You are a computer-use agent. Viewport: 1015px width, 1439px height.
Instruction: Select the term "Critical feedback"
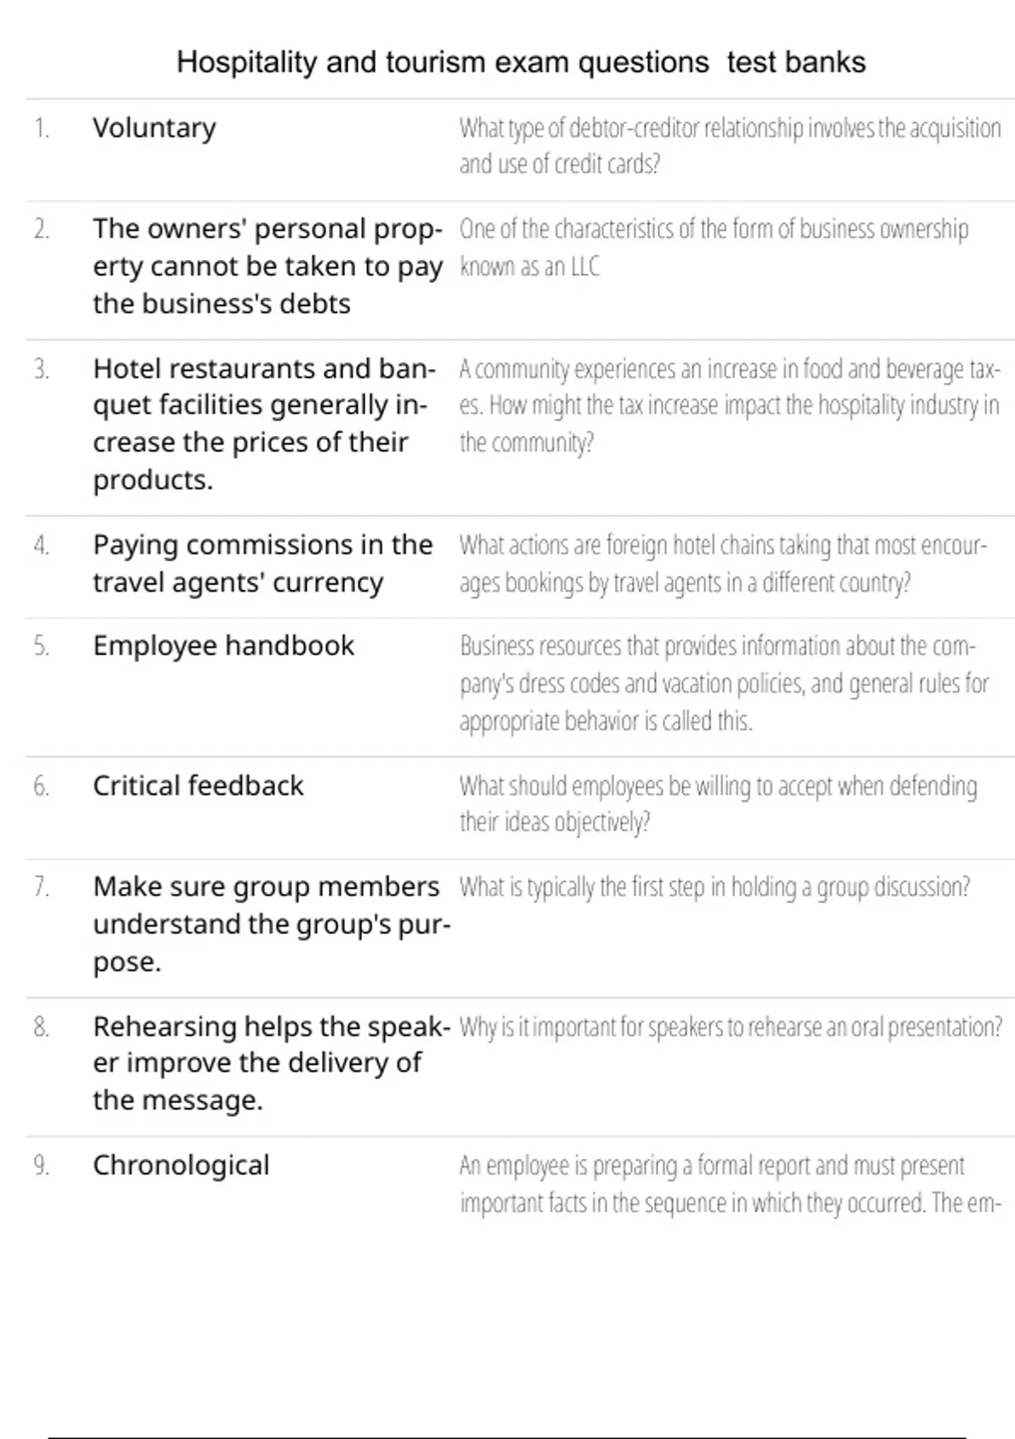[x=198, y=786]
